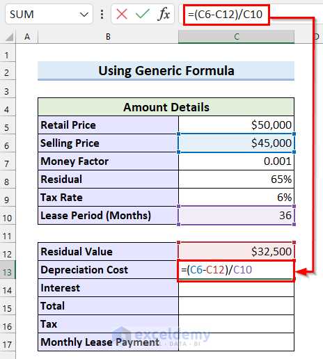Select column C header
This screenshot has width=323, height=359.
(x=236, y=37)
